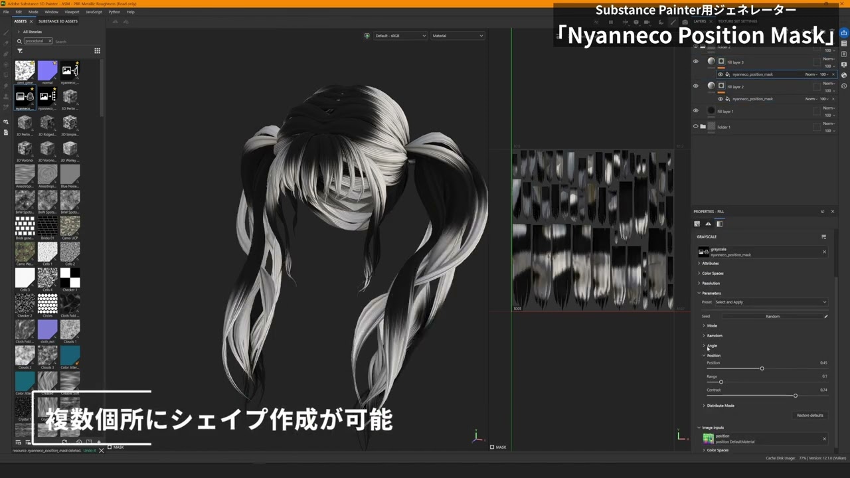Expand All libraries tree
850x478 pixels.
coord(18,32)
